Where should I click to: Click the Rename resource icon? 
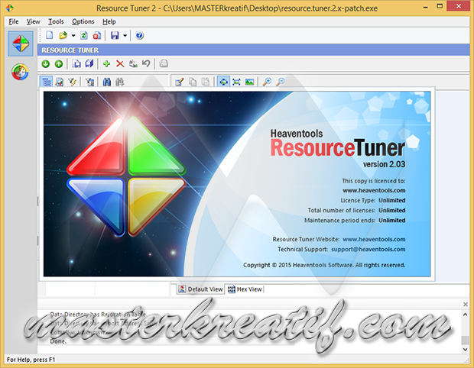133,63
